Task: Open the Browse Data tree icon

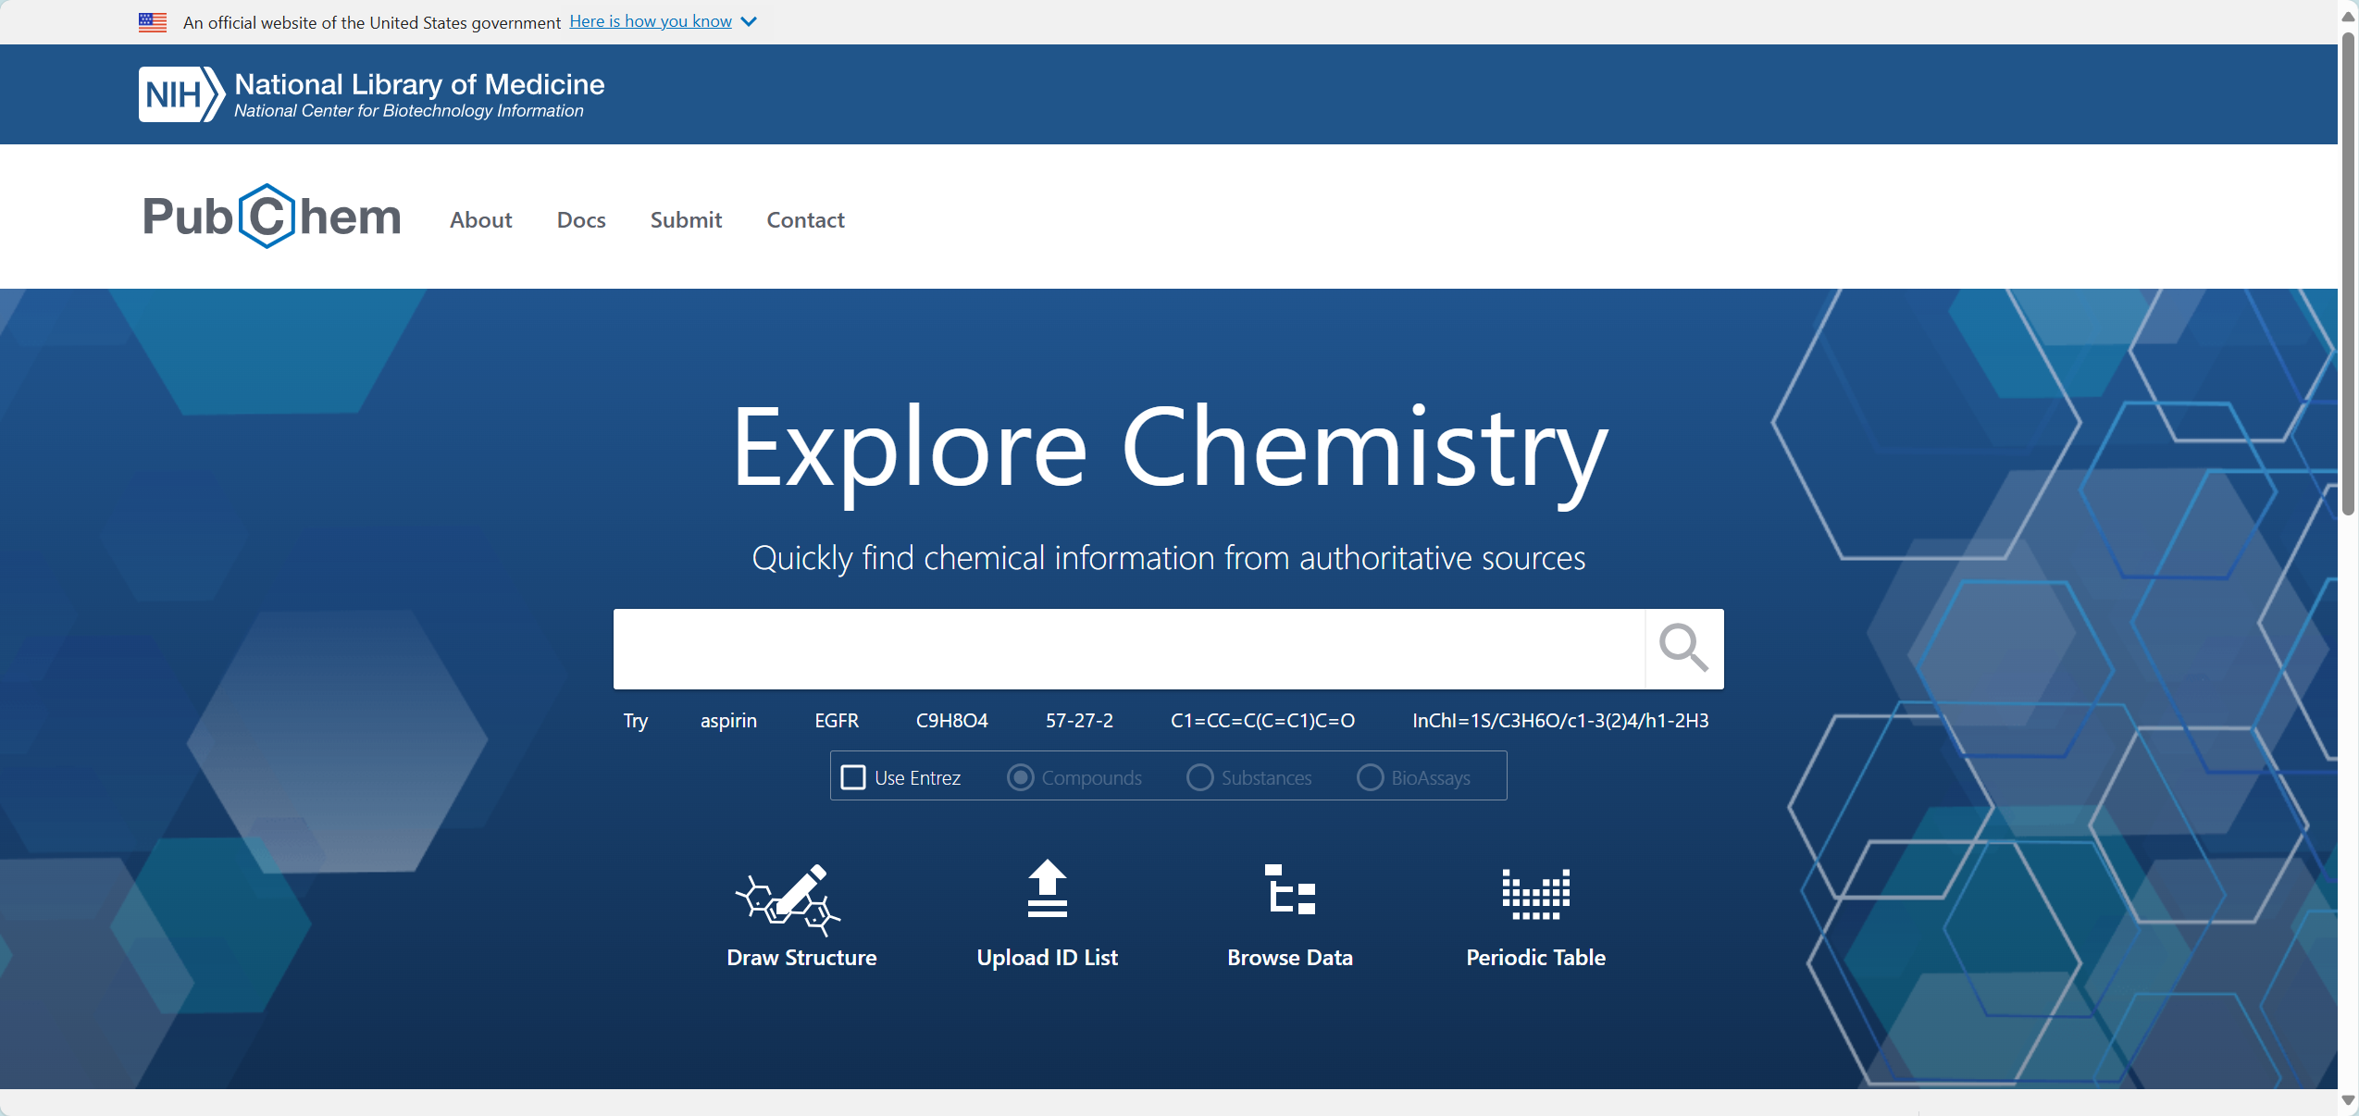Action: tap(1289, 889)
